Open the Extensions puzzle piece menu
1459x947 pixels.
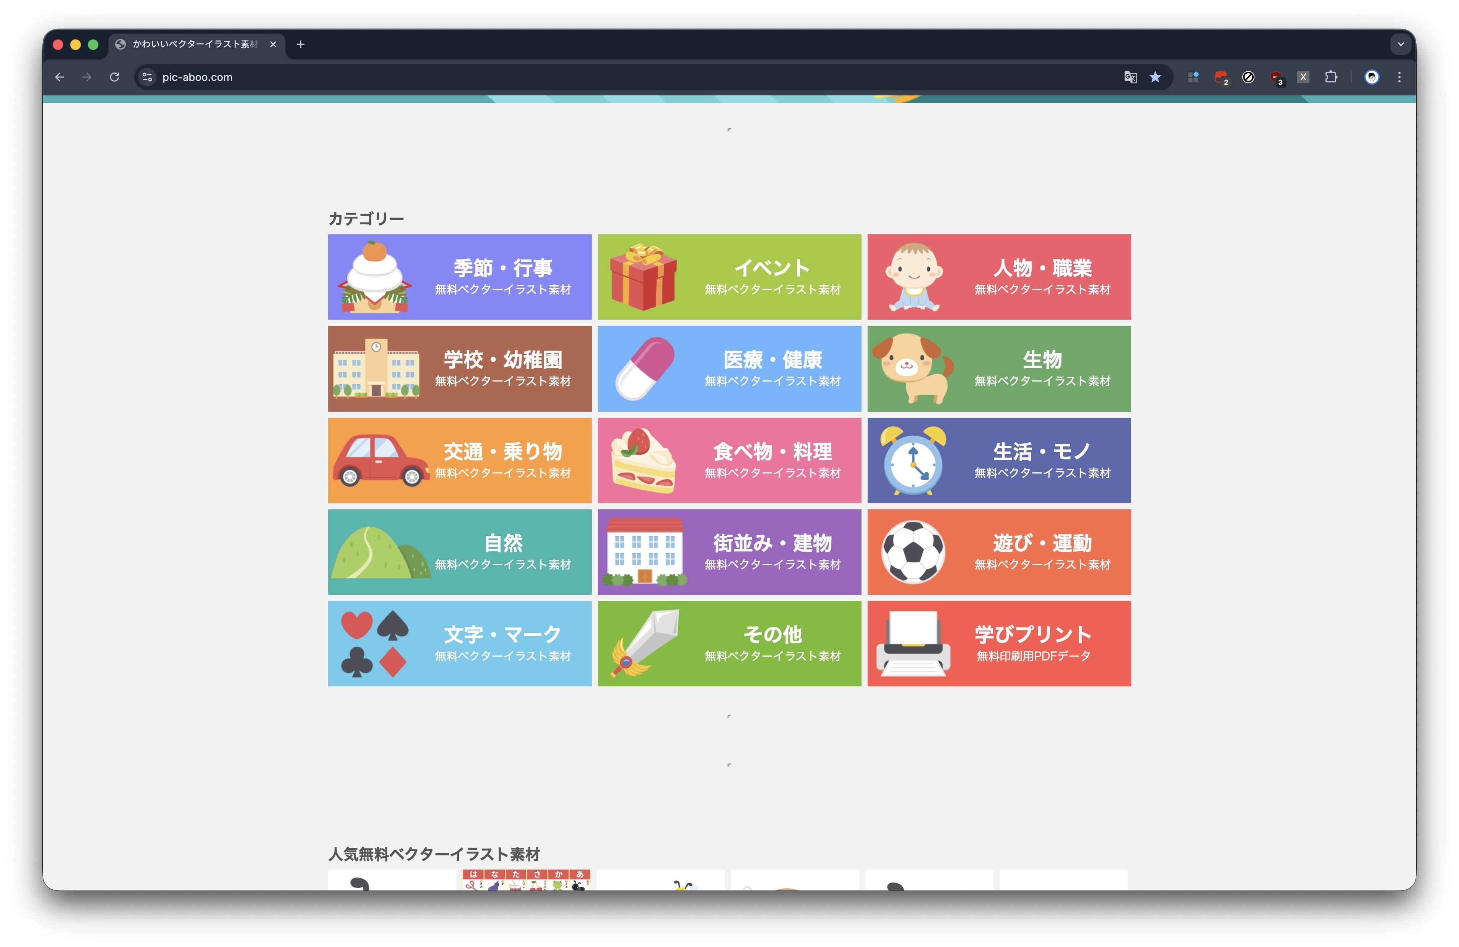(1330, 77)
